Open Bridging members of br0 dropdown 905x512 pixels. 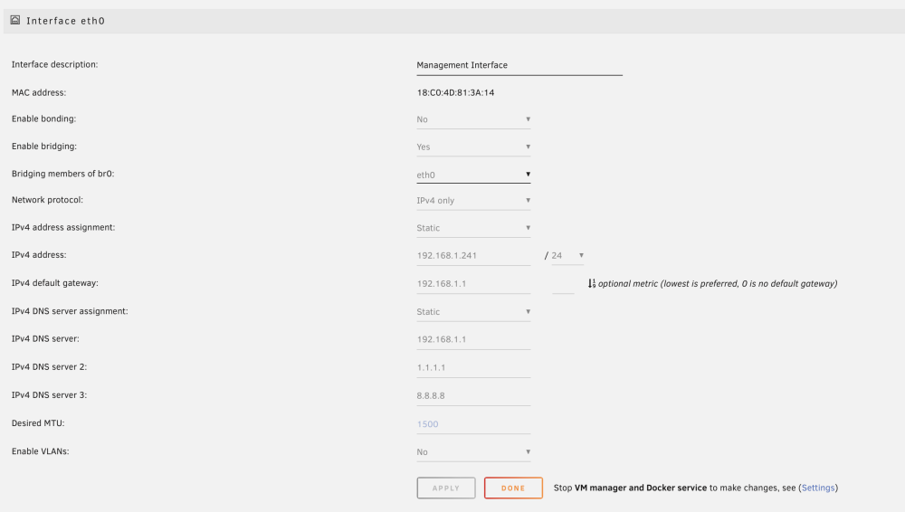[473, 175]
